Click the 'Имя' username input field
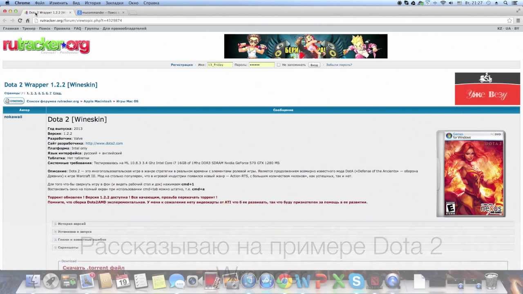The height and width of the screenshot is (294, 523). pyautogui.click(x=220, y=65)
